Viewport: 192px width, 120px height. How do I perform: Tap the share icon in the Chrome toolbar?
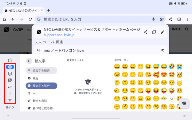171,19
